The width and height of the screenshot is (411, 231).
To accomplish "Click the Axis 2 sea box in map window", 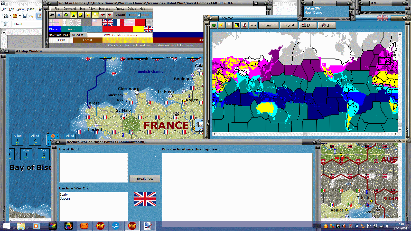I will point(44,154).
